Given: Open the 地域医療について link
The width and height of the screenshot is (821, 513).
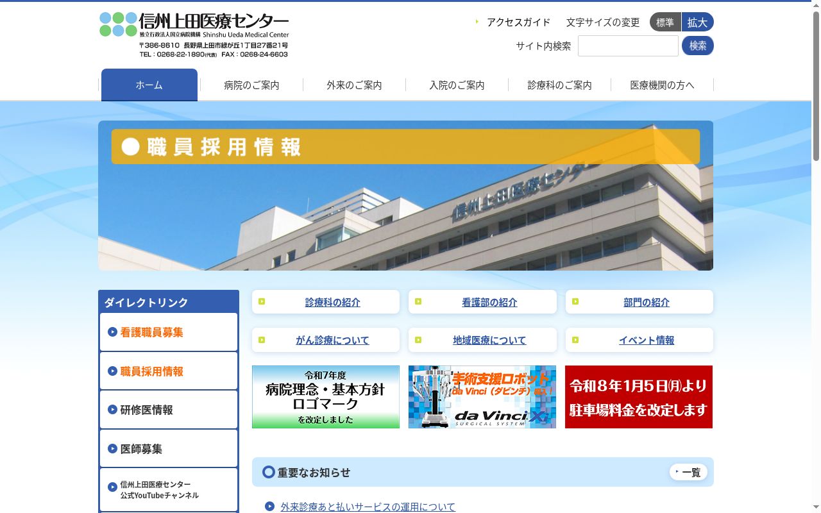Looking at the screenshot, I should [x=489, y=340].
